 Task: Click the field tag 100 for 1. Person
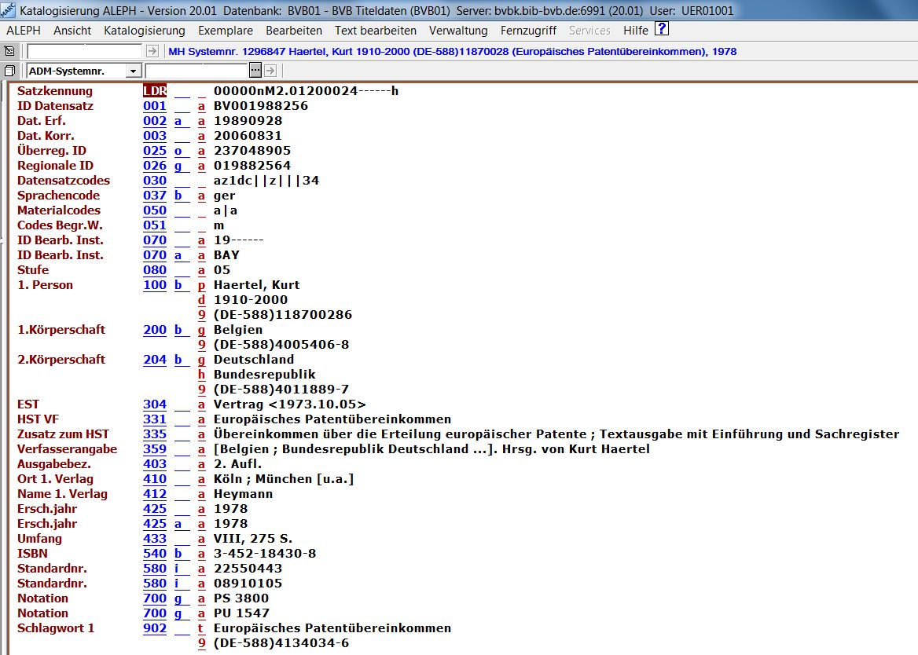(155, 285)
